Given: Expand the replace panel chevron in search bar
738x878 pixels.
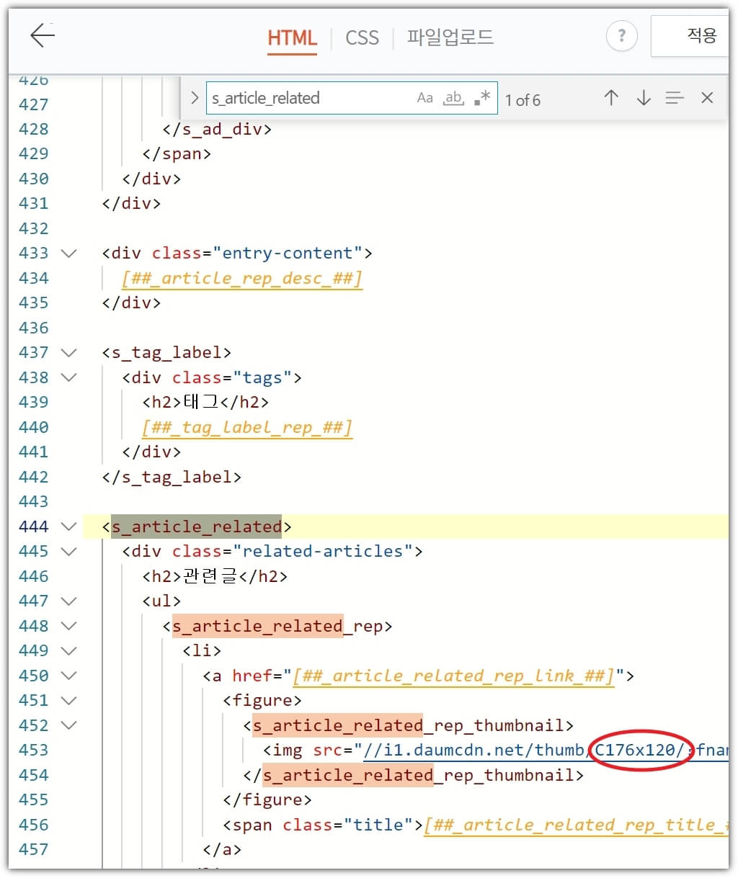Looking at the screenshot, I should click(x=194, y=98).
